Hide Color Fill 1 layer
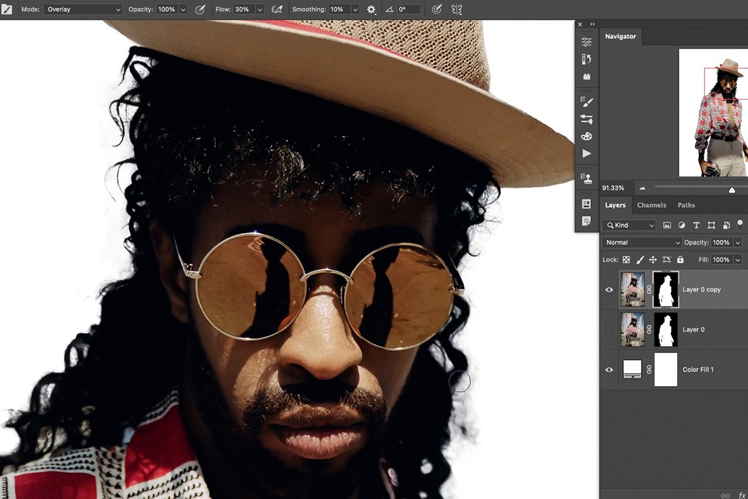748x499 pixels. [x=609, y=369]
